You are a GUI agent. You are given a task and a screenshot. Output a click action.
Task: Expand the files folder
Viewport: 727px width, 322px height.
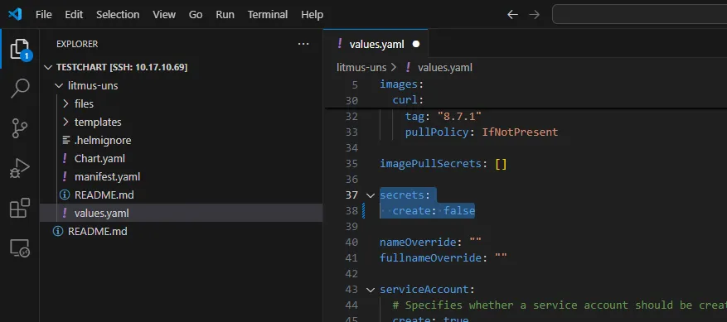pyautogui.click(x=65, y=103)
